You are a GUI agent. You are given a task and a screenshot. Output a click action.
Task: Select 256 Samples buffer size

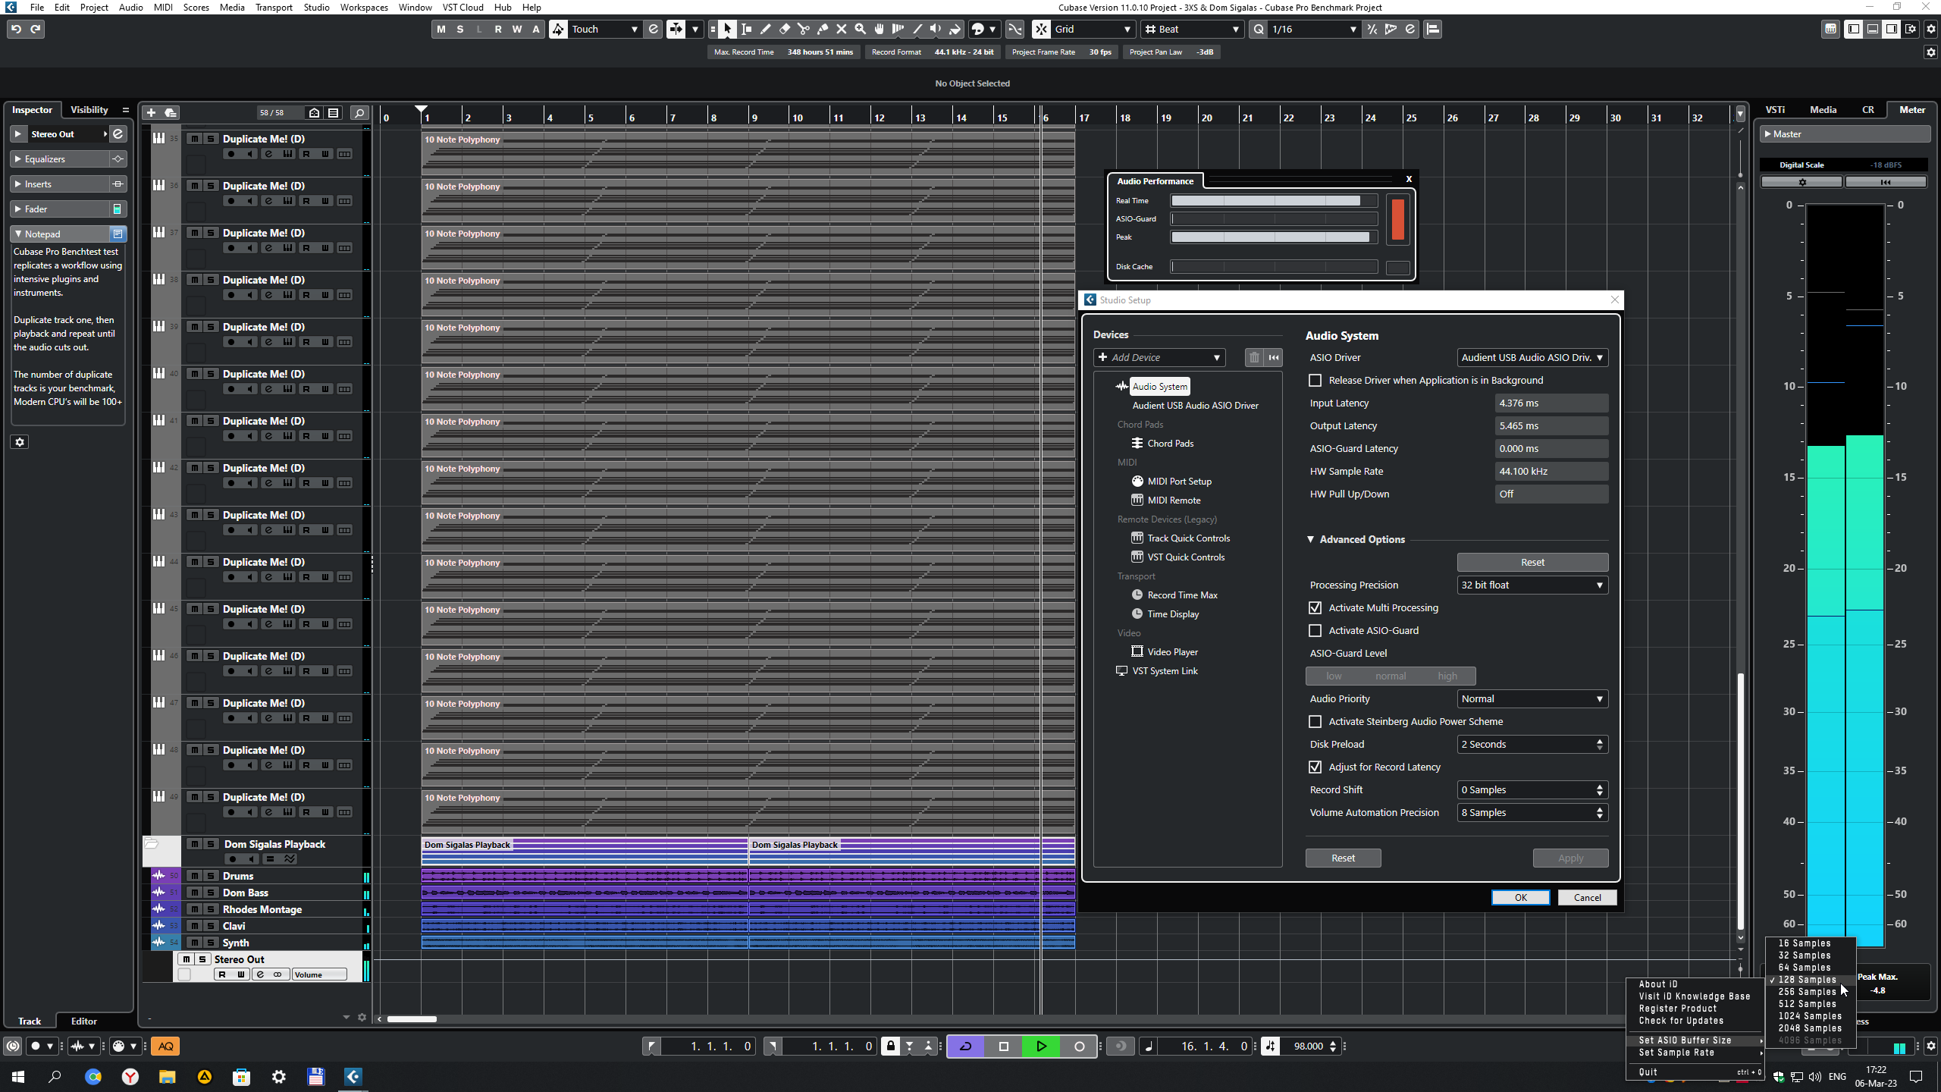(x=1807, y=992)
